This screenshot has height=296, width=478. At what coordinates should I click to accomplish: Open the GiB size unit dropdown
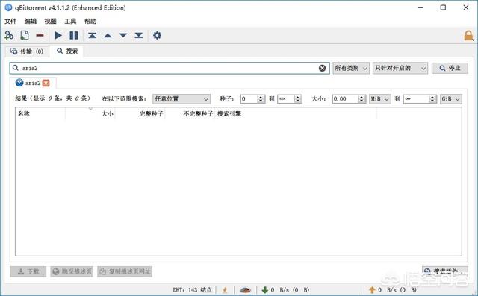450,99
